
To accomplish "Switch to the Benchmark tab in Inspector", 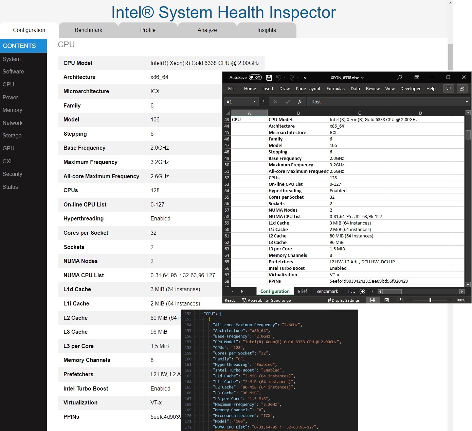I will (x=88, y=30).
